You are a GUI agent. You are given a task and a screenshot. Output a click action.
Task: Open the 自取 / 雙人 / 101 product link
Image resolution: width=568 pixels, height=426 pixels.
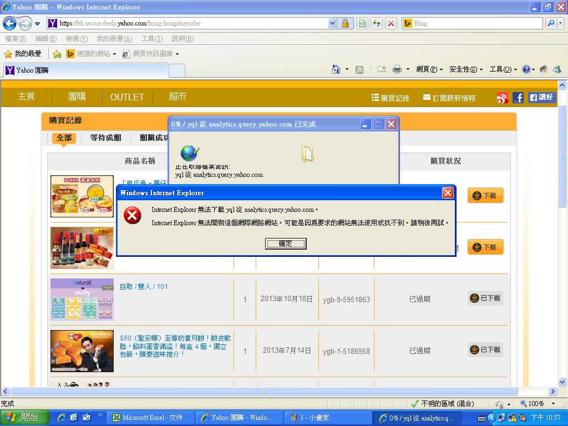pos(144,287)
